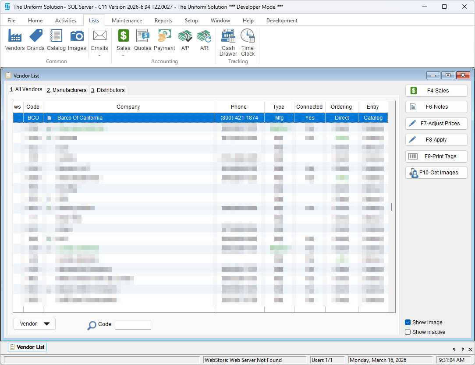Expand the Sales dropdown arrow in ribbon
Viewport: 475px width, 365px height.
(123, 56)
